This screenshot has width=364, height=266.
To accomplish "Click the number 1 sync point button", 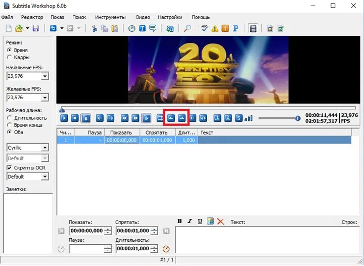I will pos(217,118).
